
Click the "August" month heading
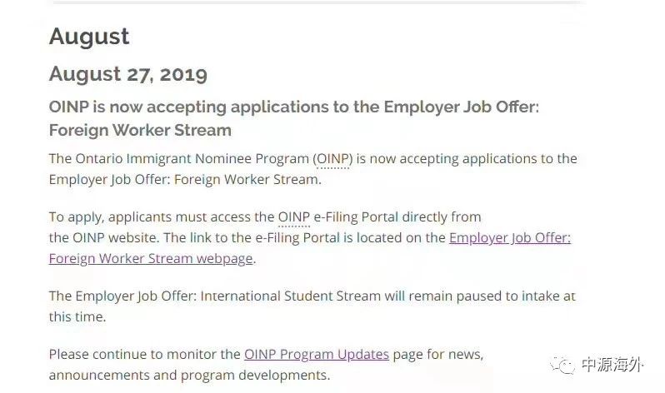point(89,36)
